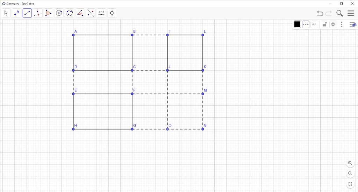Open the main hamburger menu
The image size is (358, 192).
coord(351,13)
